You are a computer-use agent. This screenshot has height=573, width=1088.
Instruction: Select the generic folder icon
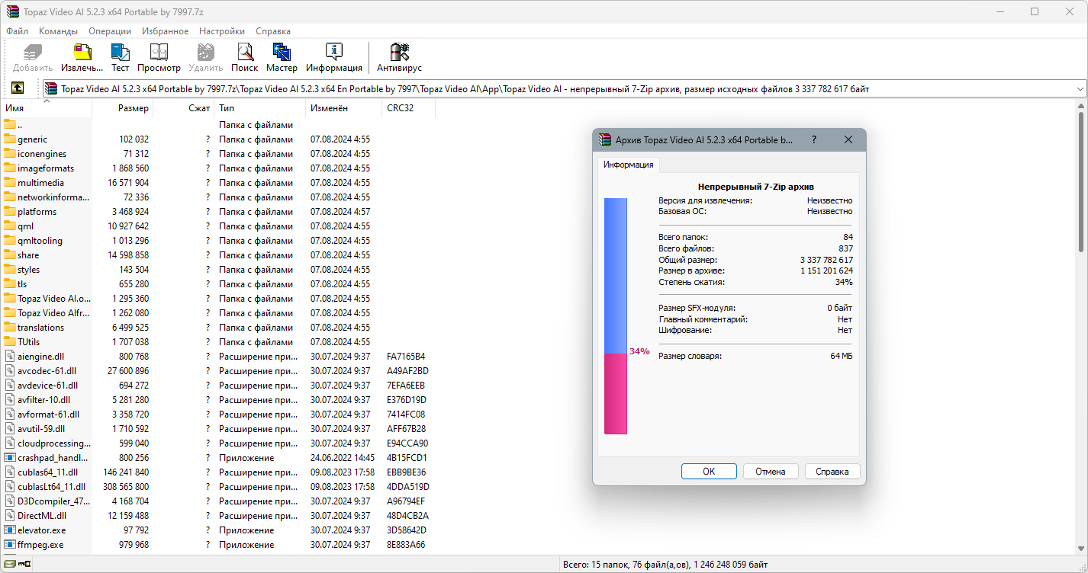(10, 139)
